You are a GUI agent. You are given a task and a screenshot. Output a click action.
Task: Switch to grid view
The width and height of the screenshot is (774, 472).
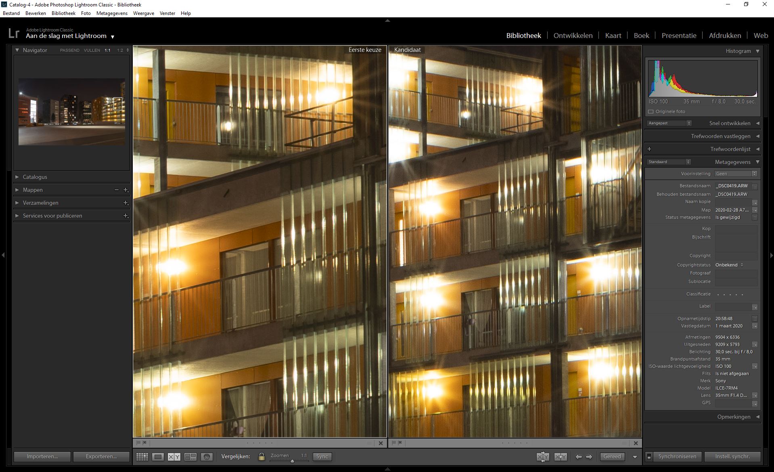142,457
